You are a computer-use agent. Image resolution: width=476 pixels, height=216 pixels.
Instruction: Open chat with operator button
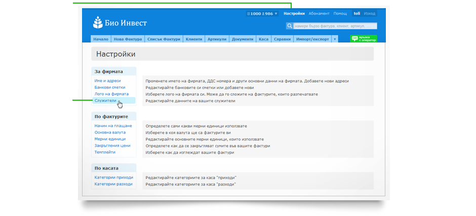coord(364,39)
